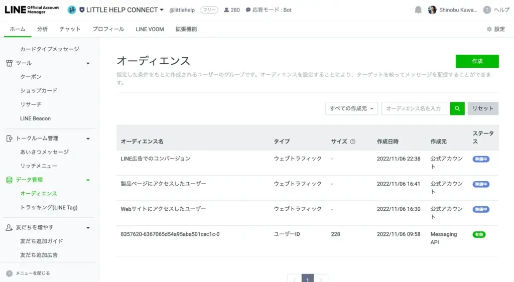
Task: Click the user profile avatar
Action: (x=432, y=10)
